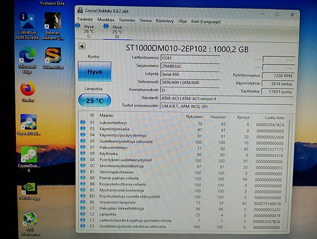Click the blue Hyvä health status button
The width and height of the screenshot is (317, 239).
[94, 71]
